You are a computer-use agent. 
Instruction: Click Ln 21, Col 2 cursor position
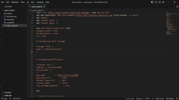click(x=130, y=99)
